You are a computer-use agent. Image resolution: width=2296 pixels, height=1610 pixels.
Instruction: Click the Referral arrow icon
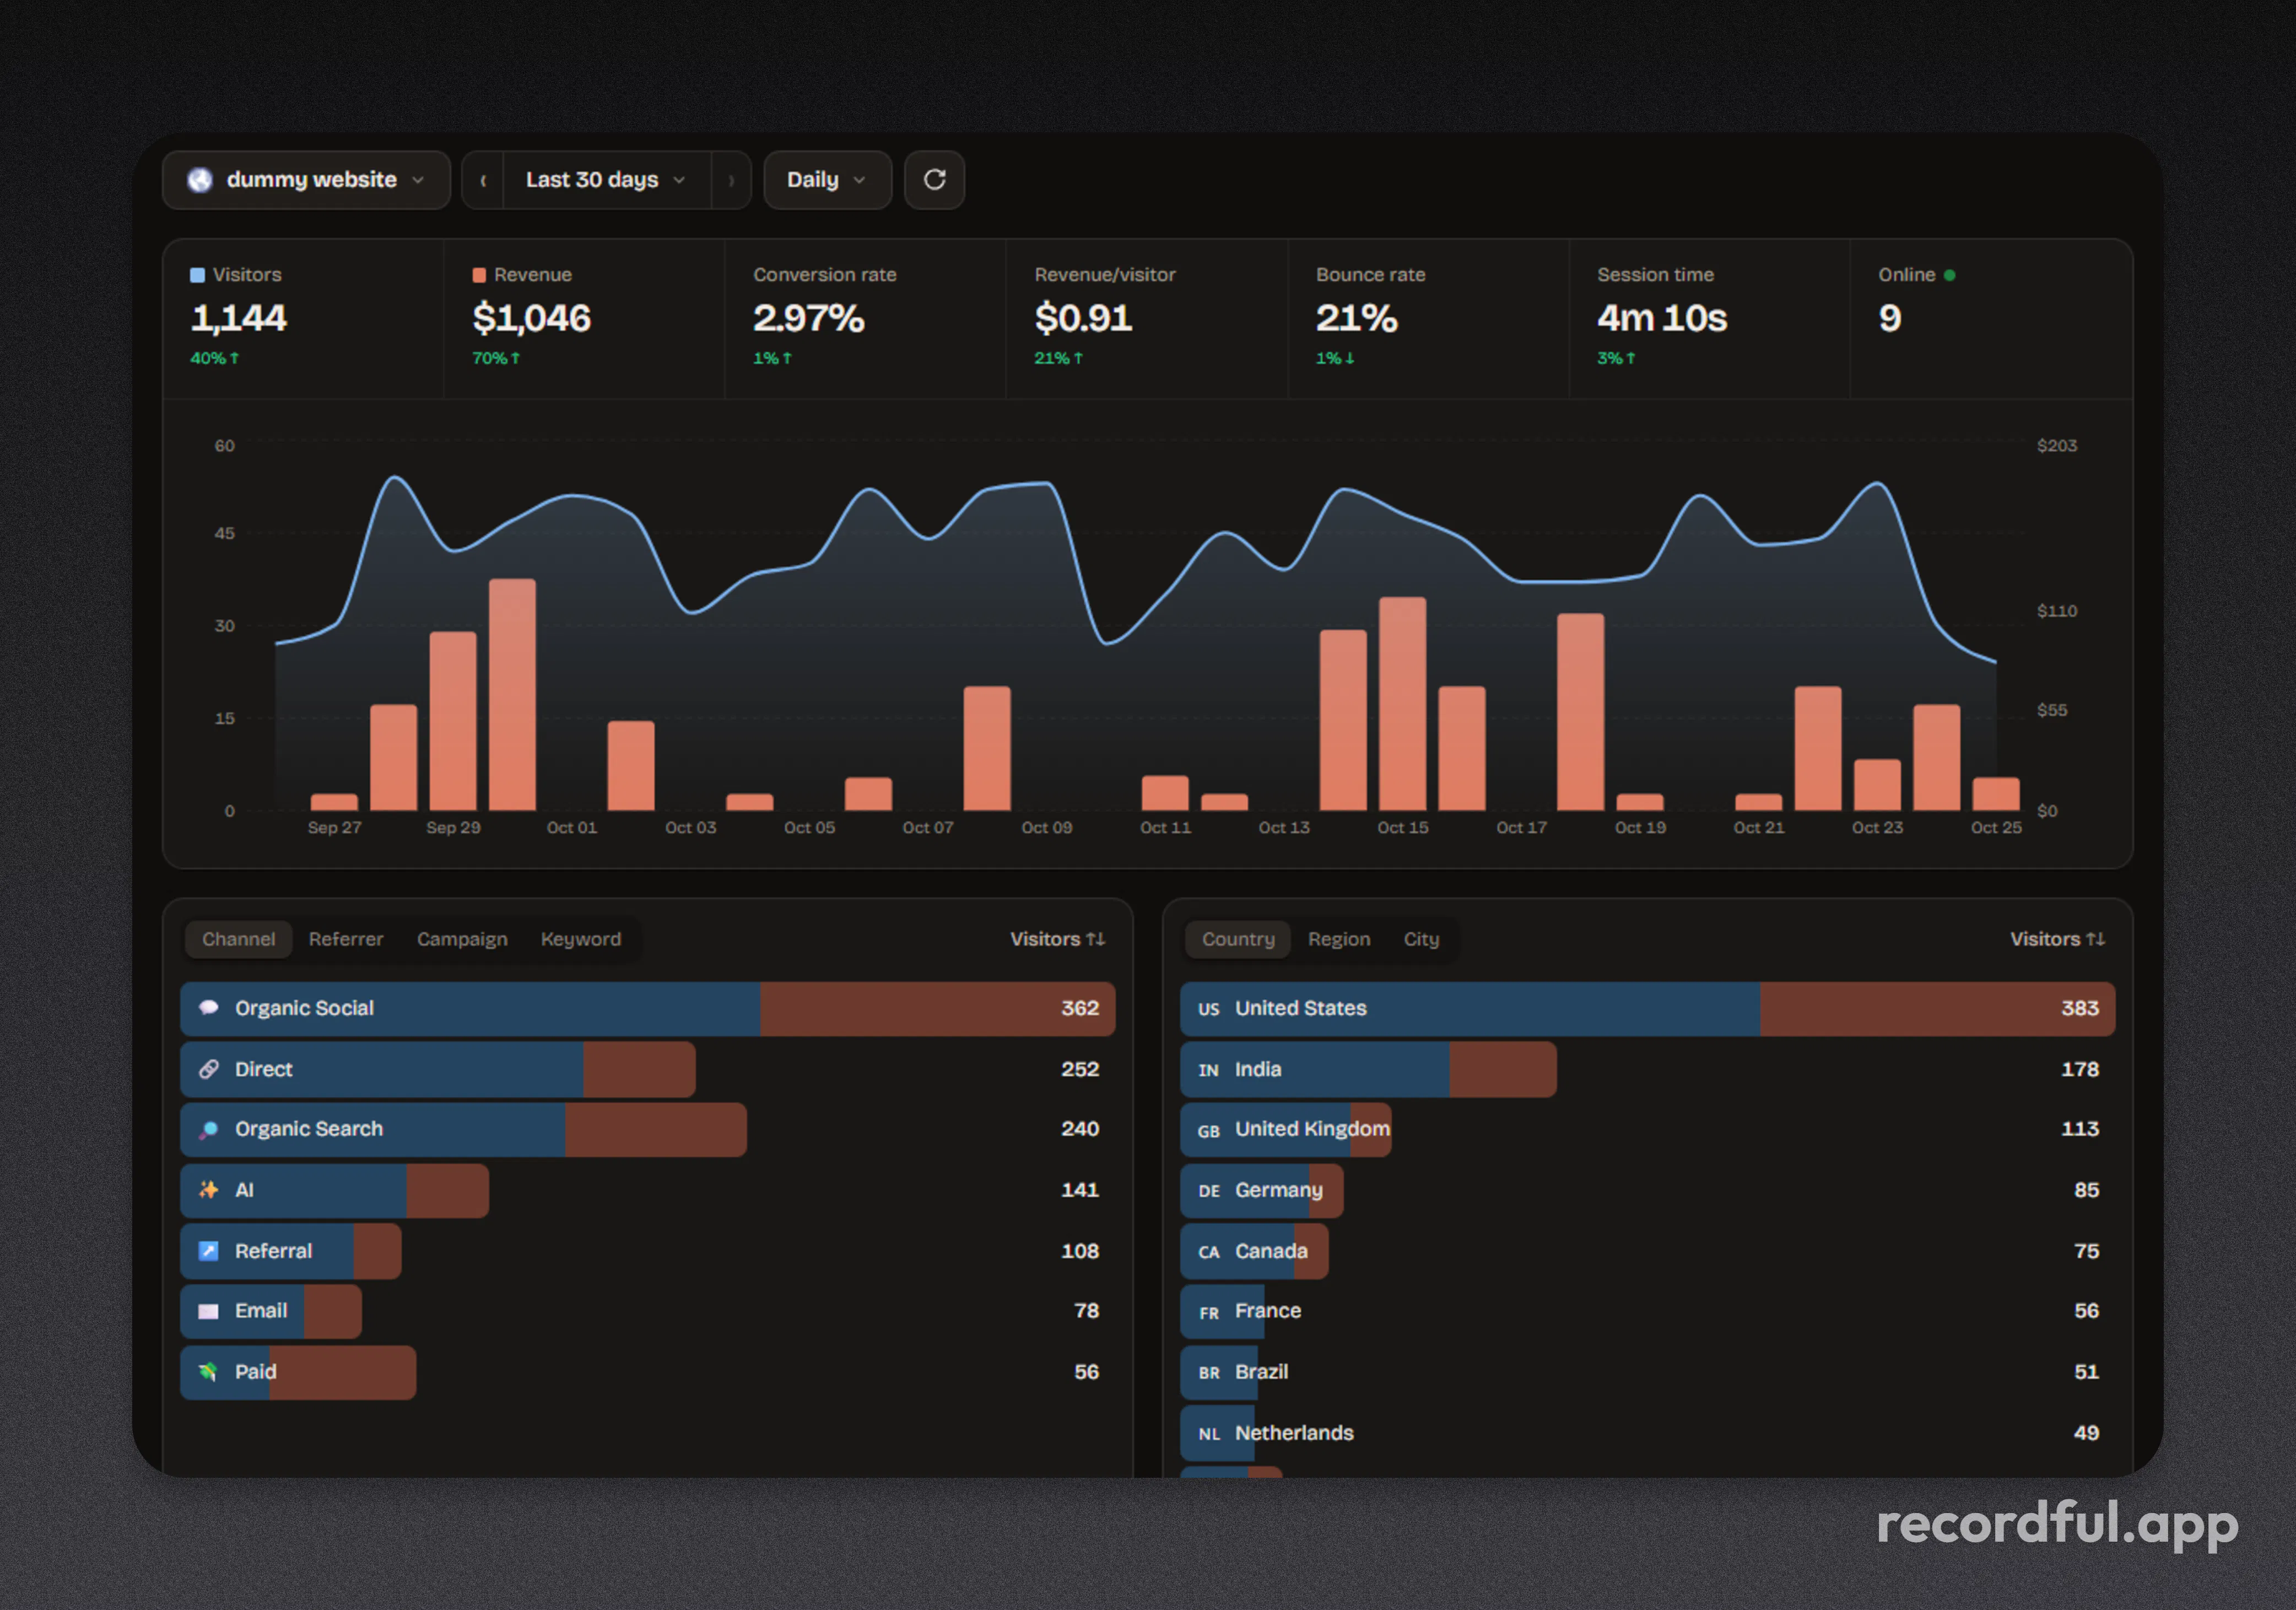coord(208,1251)
